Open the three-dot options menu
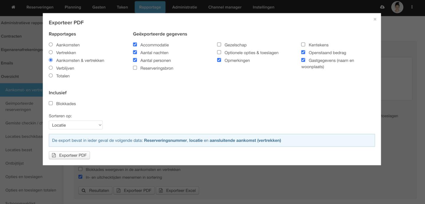This screenshot has height=204, width=425. click(x=412, y=7)
